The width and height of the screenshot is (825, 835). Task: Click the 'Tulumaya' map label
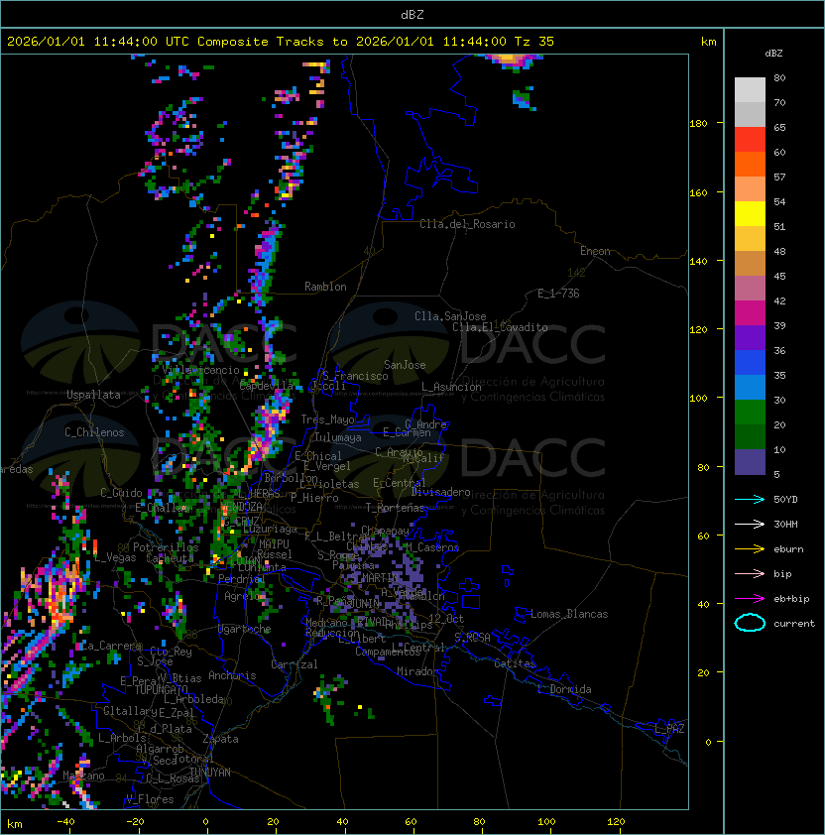tap(338, 437)
